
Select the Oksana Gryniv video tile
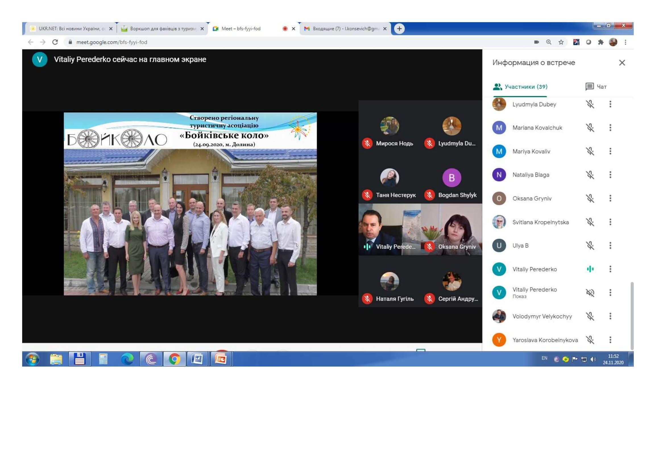(451, 230)
